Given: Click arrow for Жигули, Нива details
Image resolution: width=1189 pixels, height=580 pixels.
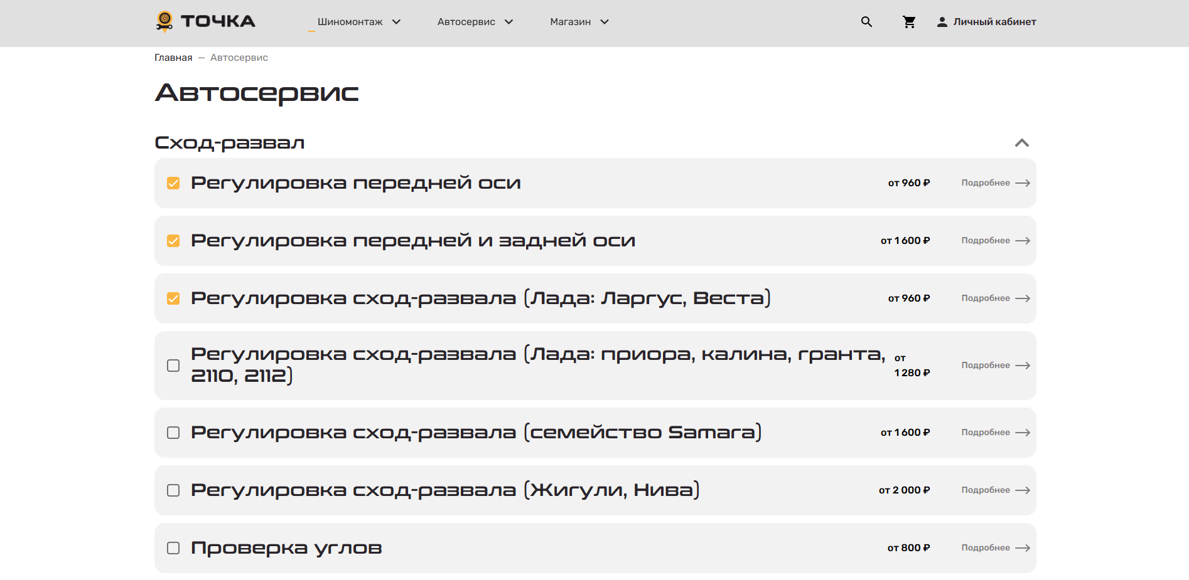Looking at the screenshot, I should point(1023,490).
